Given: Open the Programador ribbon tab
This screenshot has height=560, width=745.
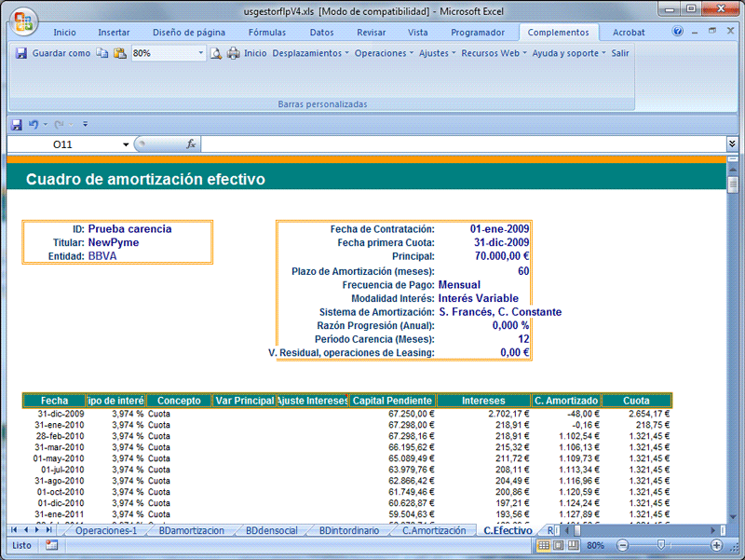Looking at the screenshot, I should (478, 33).
